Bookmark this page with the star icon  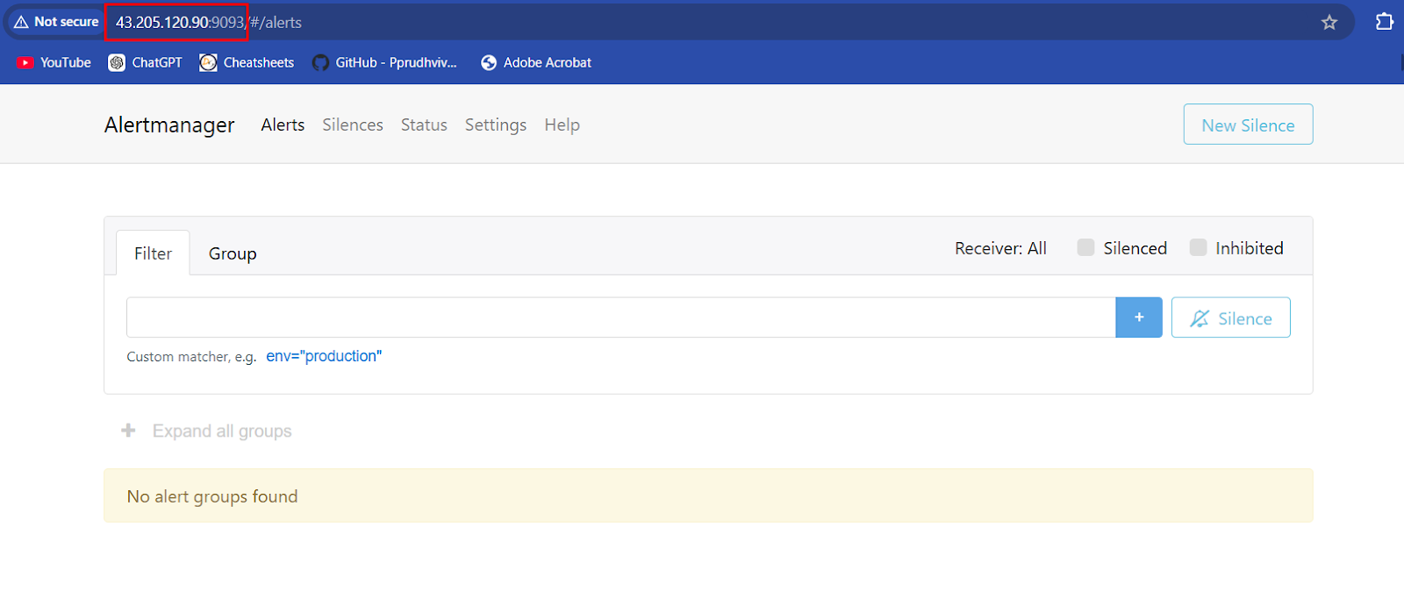(1329, 22)
